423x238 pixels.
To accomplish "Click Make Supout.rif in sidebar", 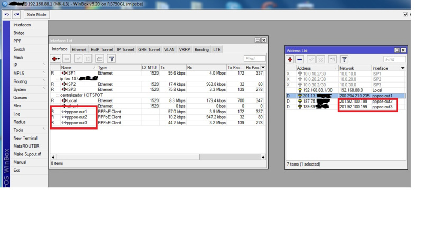I will tap(27, 154).
